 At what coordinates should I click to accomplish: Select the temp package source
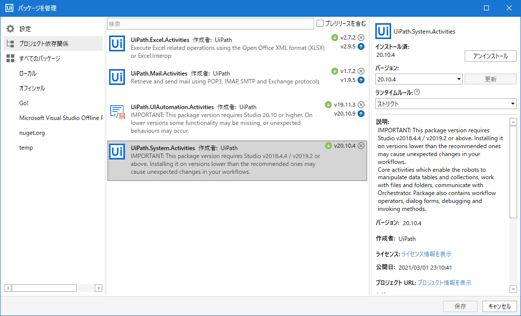26,148
